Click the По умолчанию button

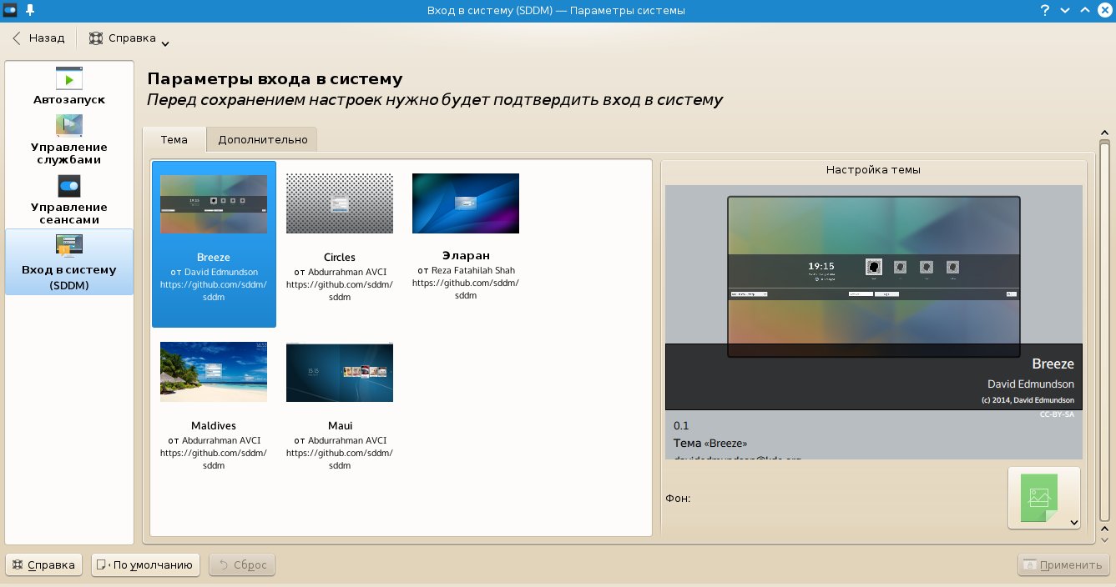pos(146,565)
